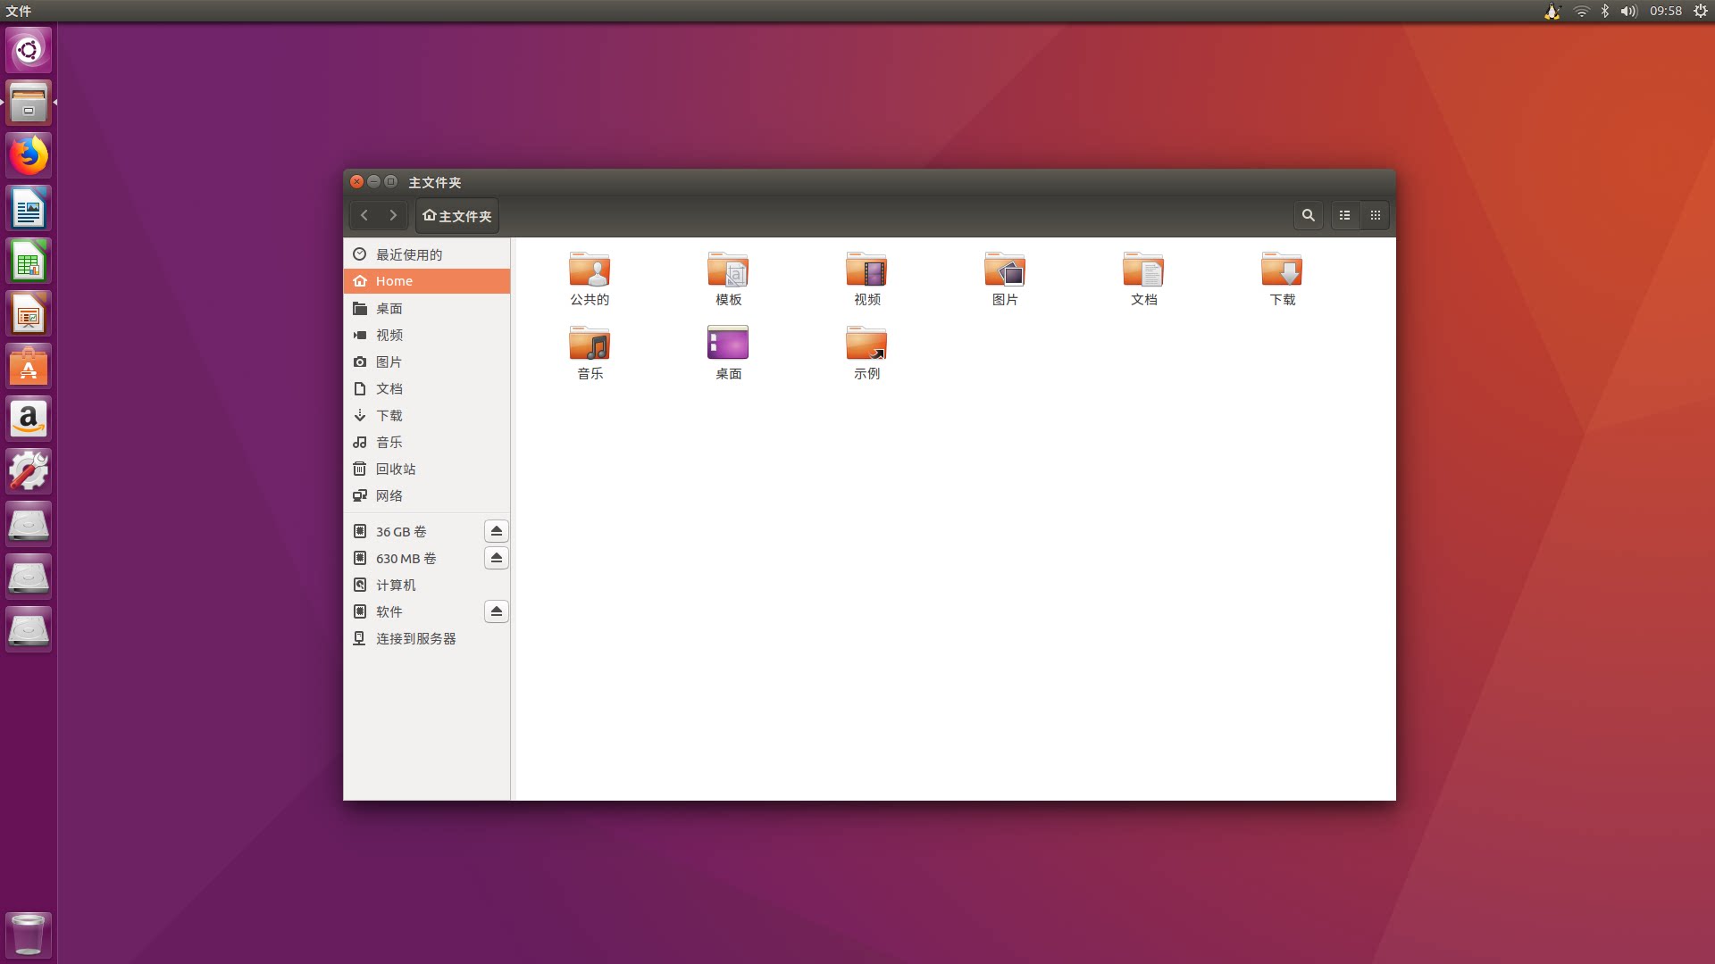This screenshot has height=964, width=1715.
Task: Select the 下载 folder icon
Action: (x=1282, y=270)
